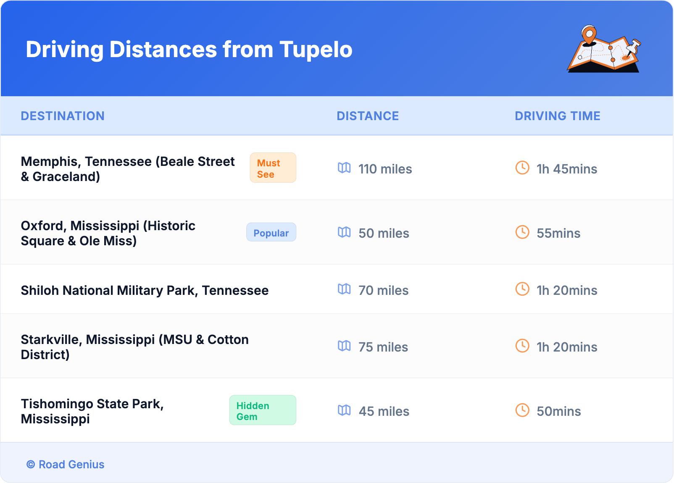
Task: Click the clock icon beside 50mins
Action: click(522, 410)
